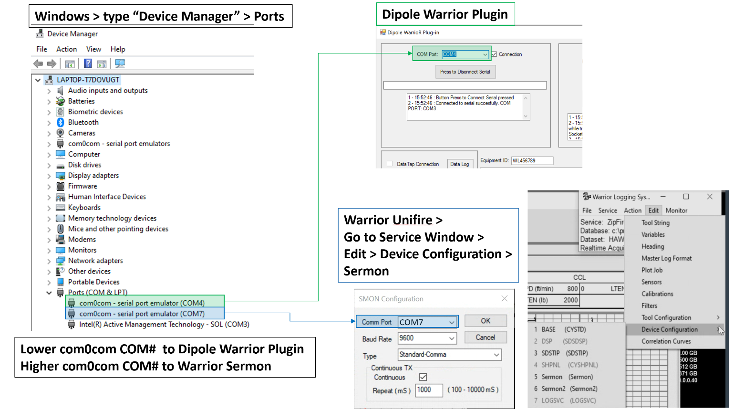The width and height of the screenshot is (734, 411).
Task: Collapse the Ports (COM & LPT) node
Action: (49, 293)
